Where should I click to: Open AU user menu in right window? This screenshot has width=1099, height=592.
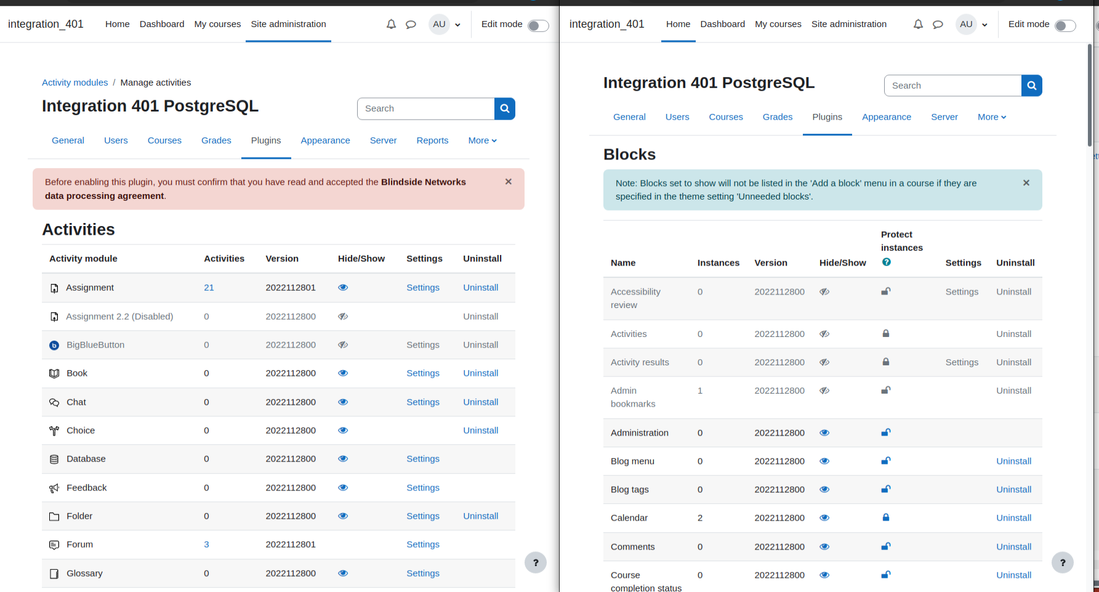(972, 24)
